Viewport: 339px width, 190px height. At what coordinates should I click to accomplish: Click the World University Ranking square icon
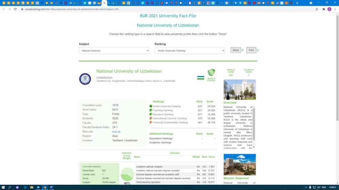tap(151, 106)
